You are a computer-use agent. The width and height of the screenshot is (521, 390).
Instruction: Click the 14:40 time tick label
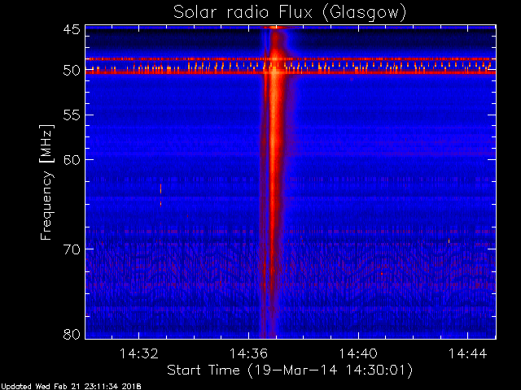(x=358, y=353)
